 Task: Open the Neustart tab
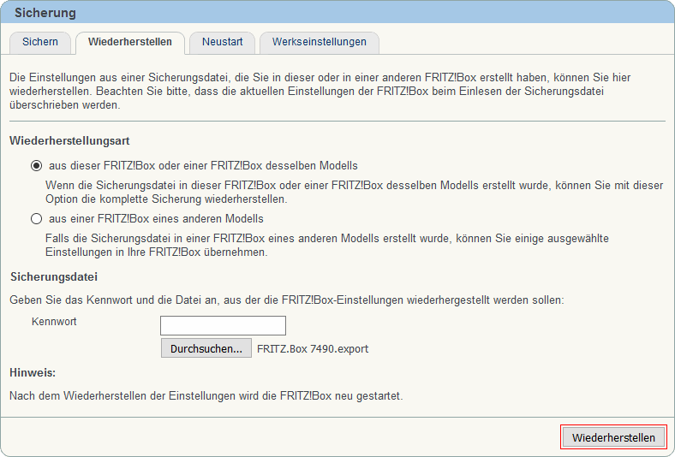point(222,42)
